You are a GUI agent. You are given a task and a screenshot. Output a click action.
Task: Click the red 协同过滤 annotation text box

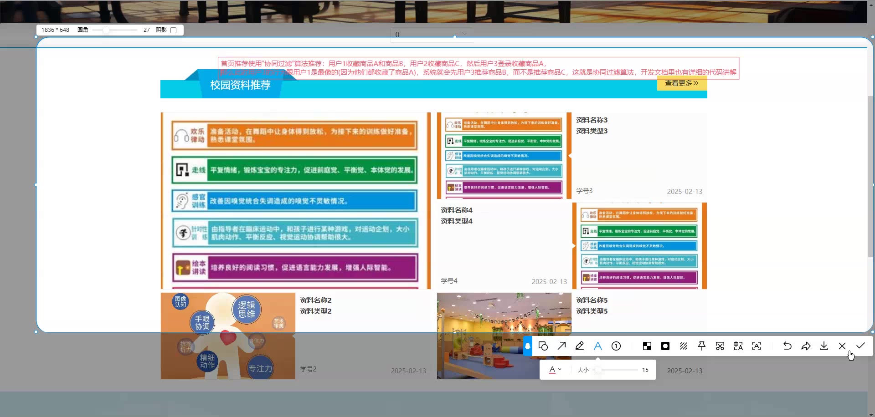click(x=479, y=68)
